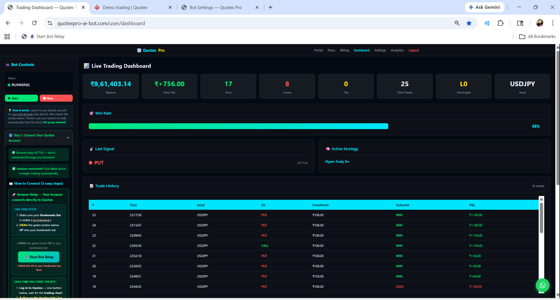Click the page vertical scrollbar thumb

coord(558,118)
